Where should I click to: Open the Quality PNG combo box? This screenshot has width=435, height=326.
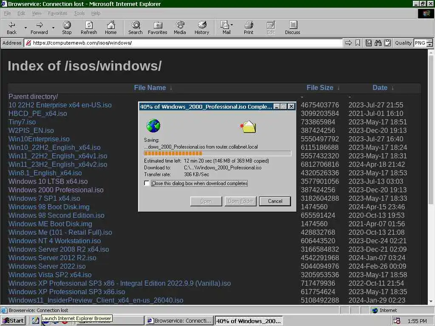coord(423,43)
